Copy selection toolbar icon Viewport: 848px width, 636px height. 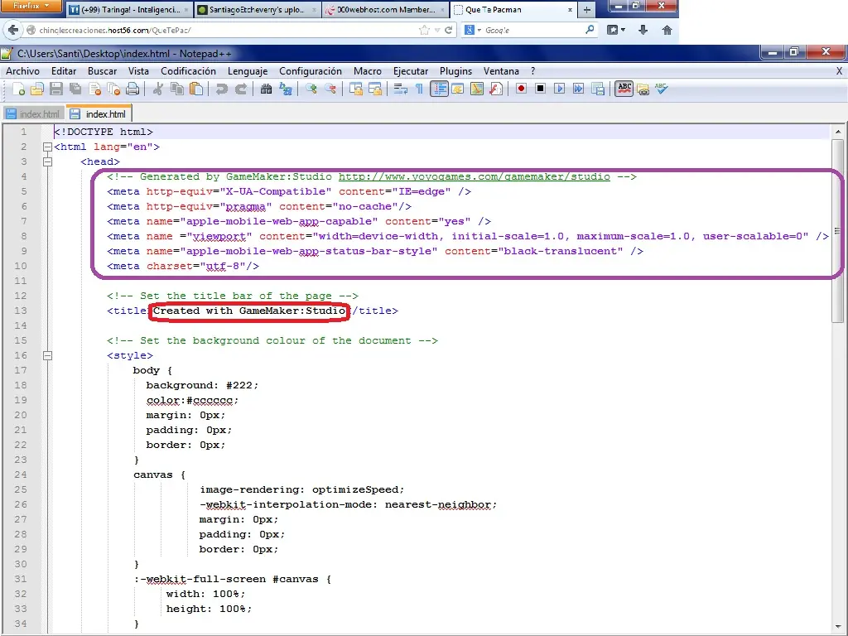(177, 89)
